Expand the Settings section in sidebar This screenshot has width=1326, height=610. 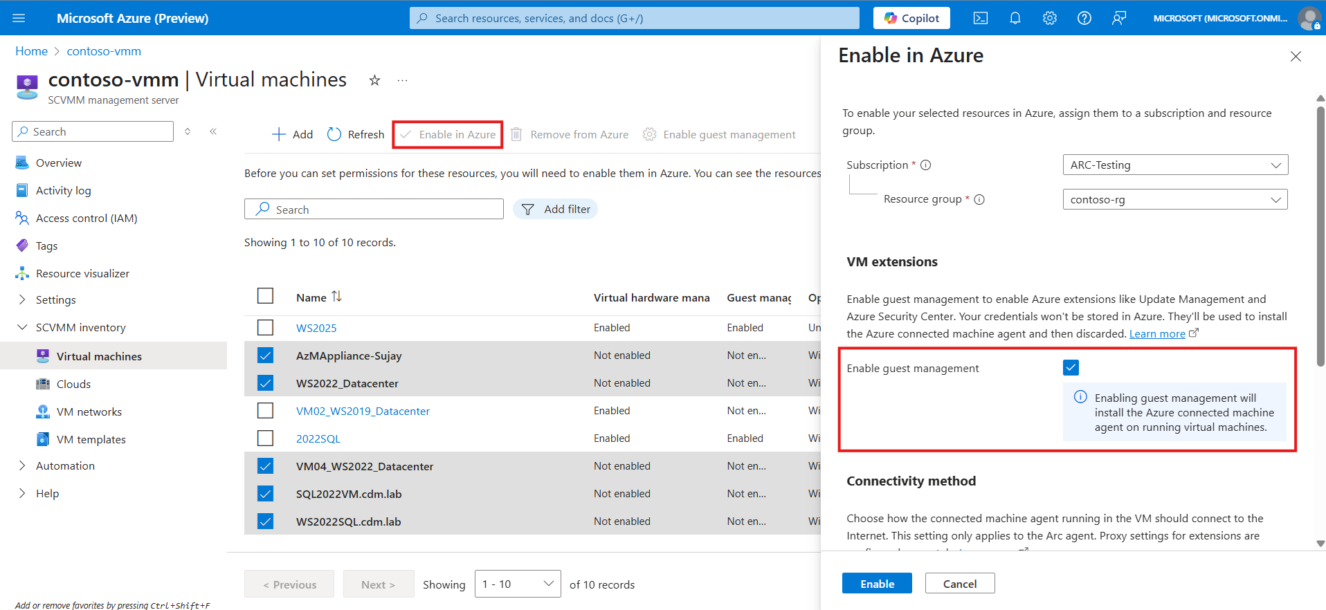22,299
